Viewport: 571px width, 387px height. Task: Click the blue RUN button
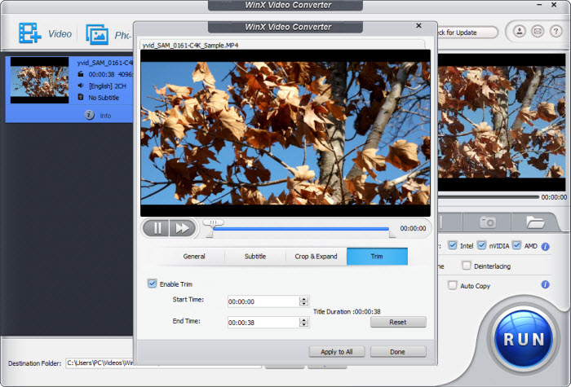[524, 339]
